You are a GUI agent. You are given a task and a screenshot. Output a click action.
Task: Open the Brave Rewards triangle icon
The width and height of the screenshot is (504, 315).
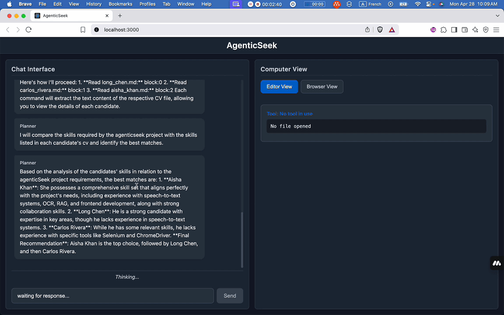pos(392,30)
